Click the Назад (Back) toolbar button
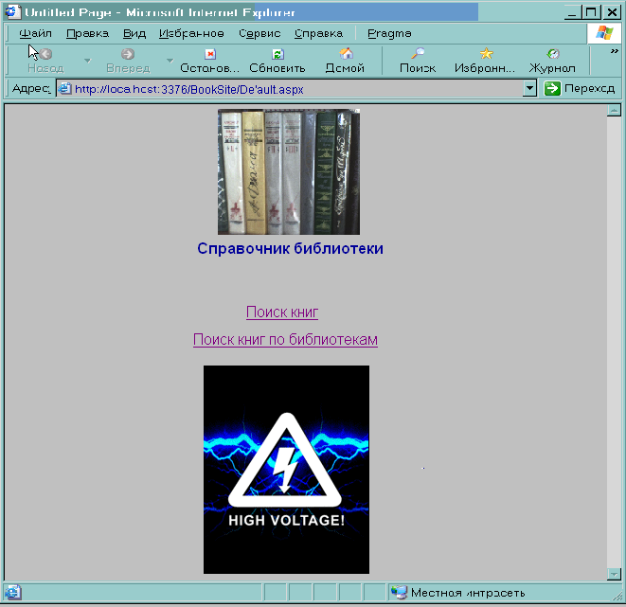 click(x=45, y=61)
